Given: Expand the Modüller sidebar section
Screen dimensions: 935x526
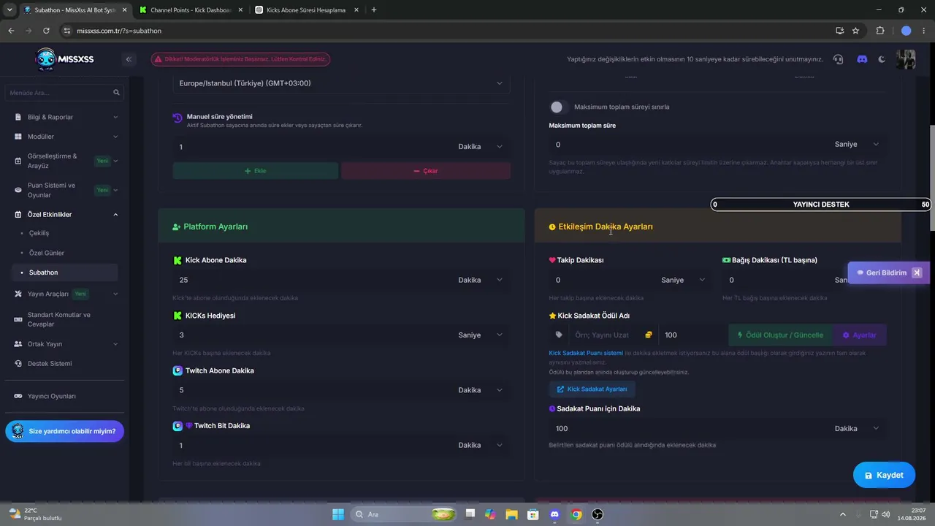Looking at the screenshot, I should (66, 137).
